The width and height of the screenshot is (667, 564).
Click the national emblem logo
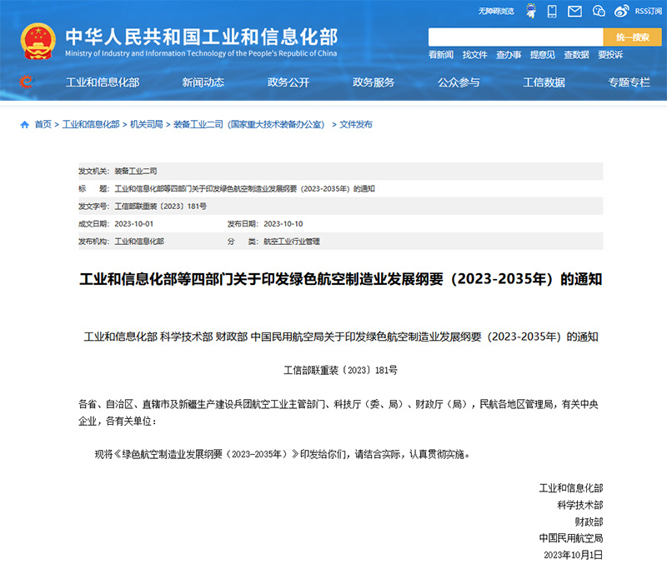[38, 41]
